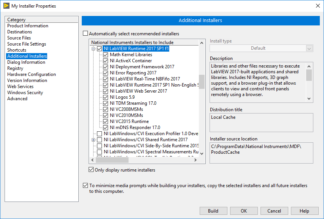
Task: Open Dialog Information category
Action: click(26, 62)
